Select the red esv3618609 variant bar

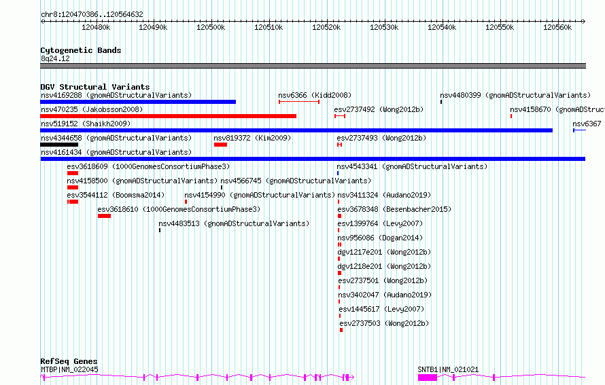73,173
